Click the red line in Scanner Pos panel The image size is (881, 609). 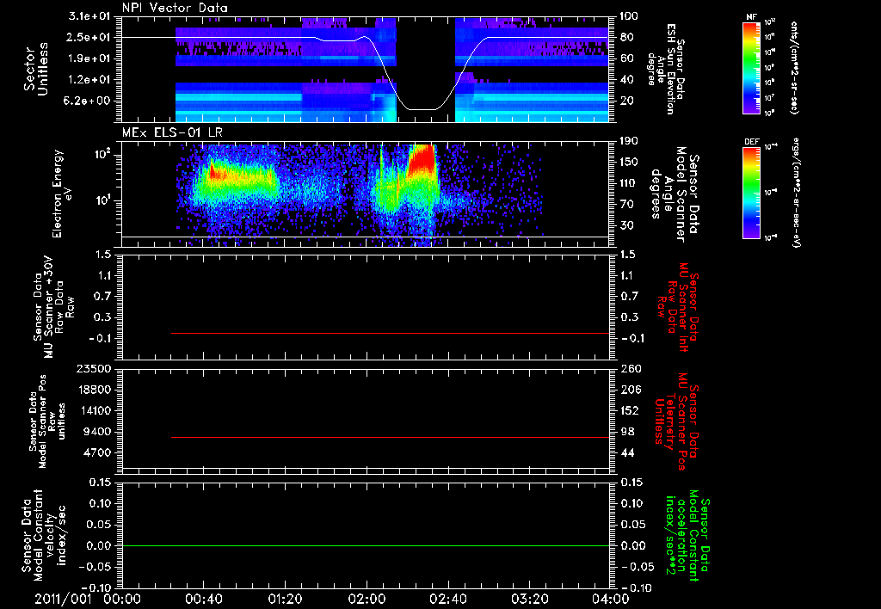[390, 437]
